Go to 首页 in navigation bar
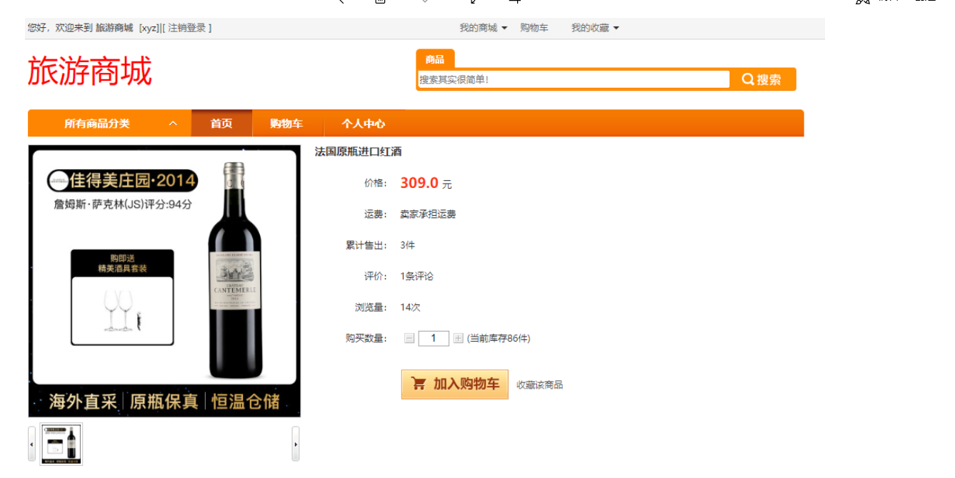The height and width of the screenshot is (478, 955). click(x=221, y=124)
